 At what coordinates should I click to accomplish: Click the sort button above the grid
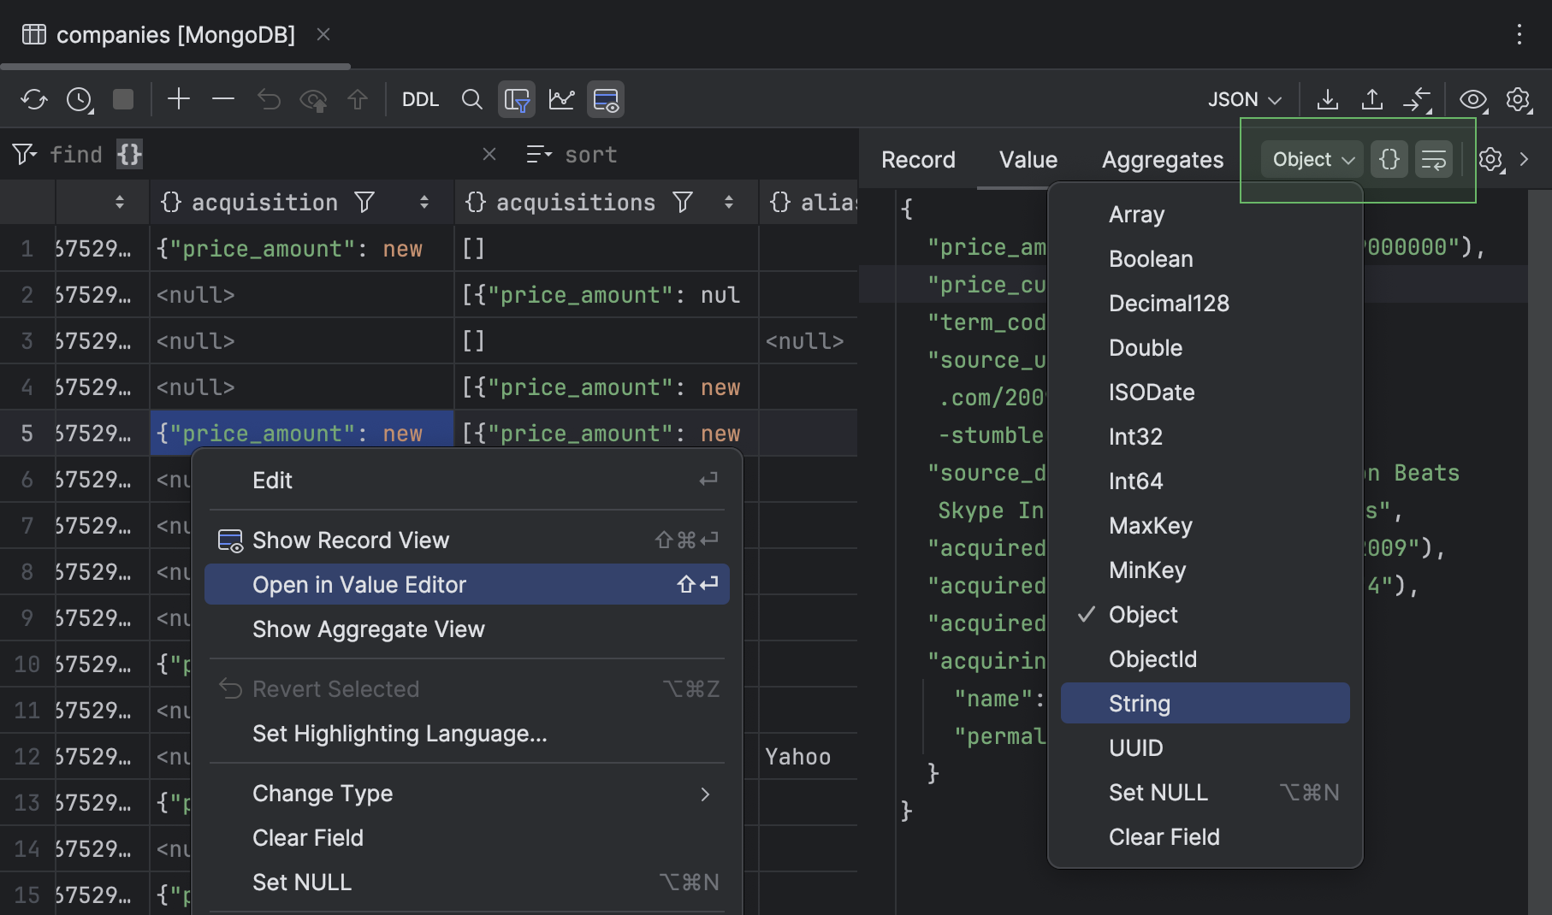572,154
